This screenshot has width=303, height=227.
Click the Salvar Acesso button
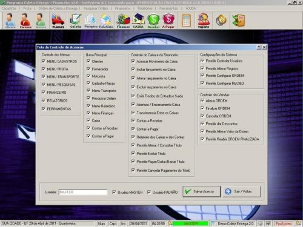[x=201, y=191]
